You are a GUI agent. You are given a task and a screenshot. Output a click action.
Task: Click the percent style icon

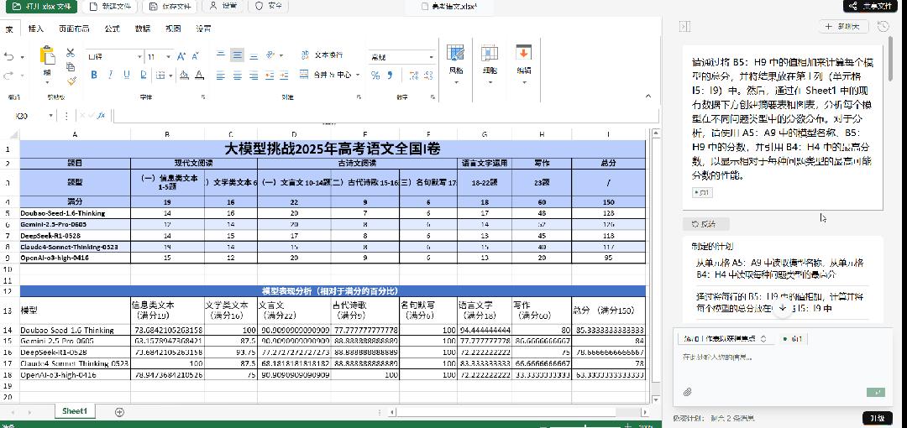point(375,76)
